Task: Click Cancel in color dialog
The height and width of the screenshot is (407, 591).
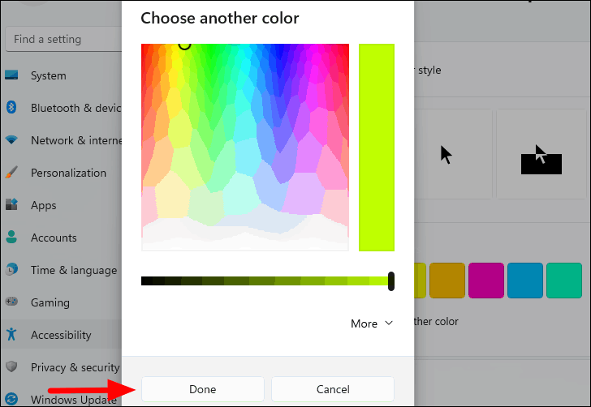Action: [x=333, y=389]
